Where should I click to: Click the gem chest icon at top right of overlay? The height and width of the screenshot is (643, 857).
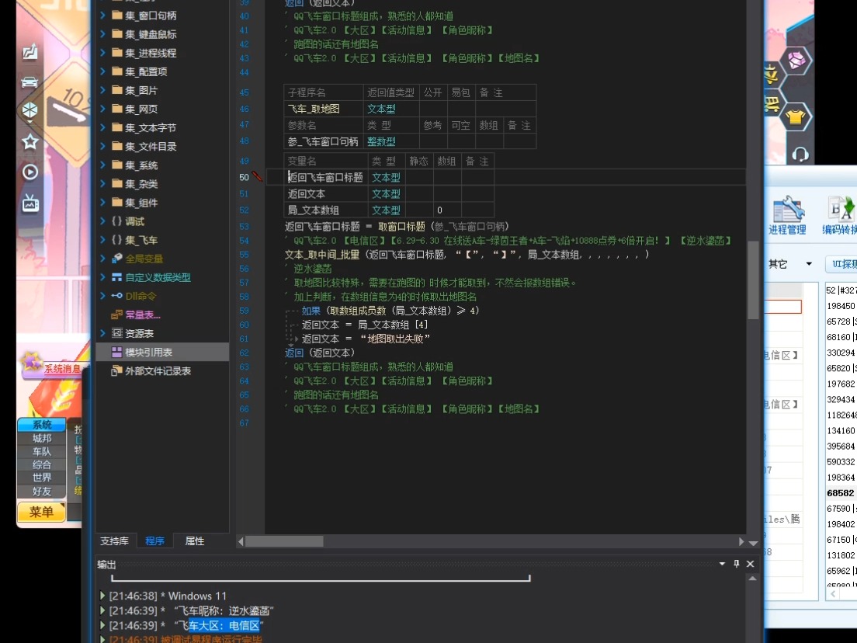coord(796,59)
